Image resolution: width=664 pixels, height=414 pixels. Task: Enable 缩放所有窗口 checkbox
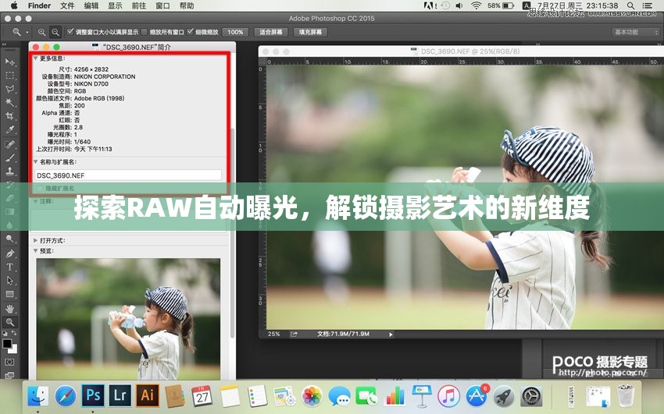(145, 32)
